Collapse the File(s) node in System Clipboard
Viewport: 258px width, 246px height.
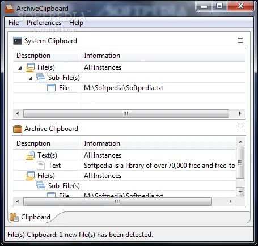pyautogui.click(x=20, y=68)
